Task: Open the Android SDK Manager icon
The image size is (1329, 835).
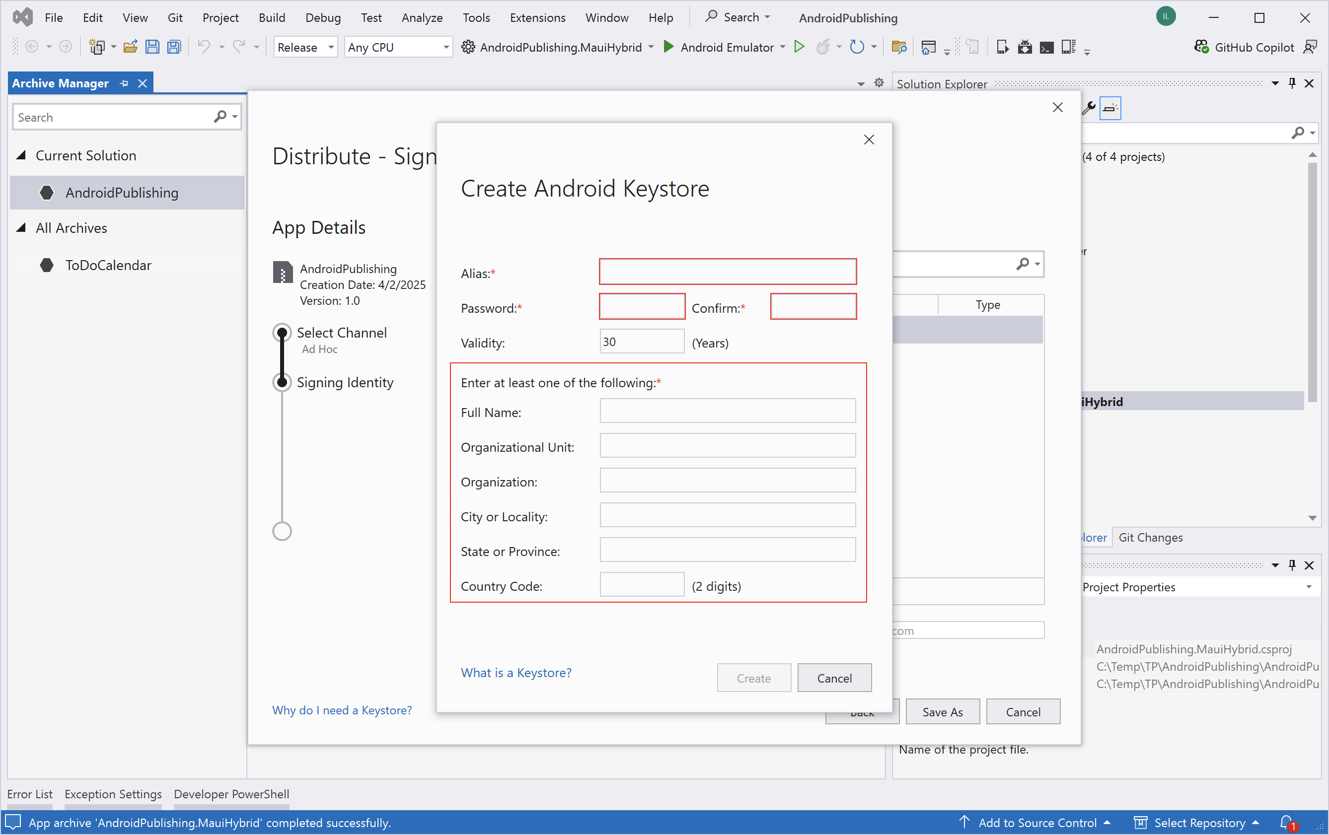Action: [1025, 47]
